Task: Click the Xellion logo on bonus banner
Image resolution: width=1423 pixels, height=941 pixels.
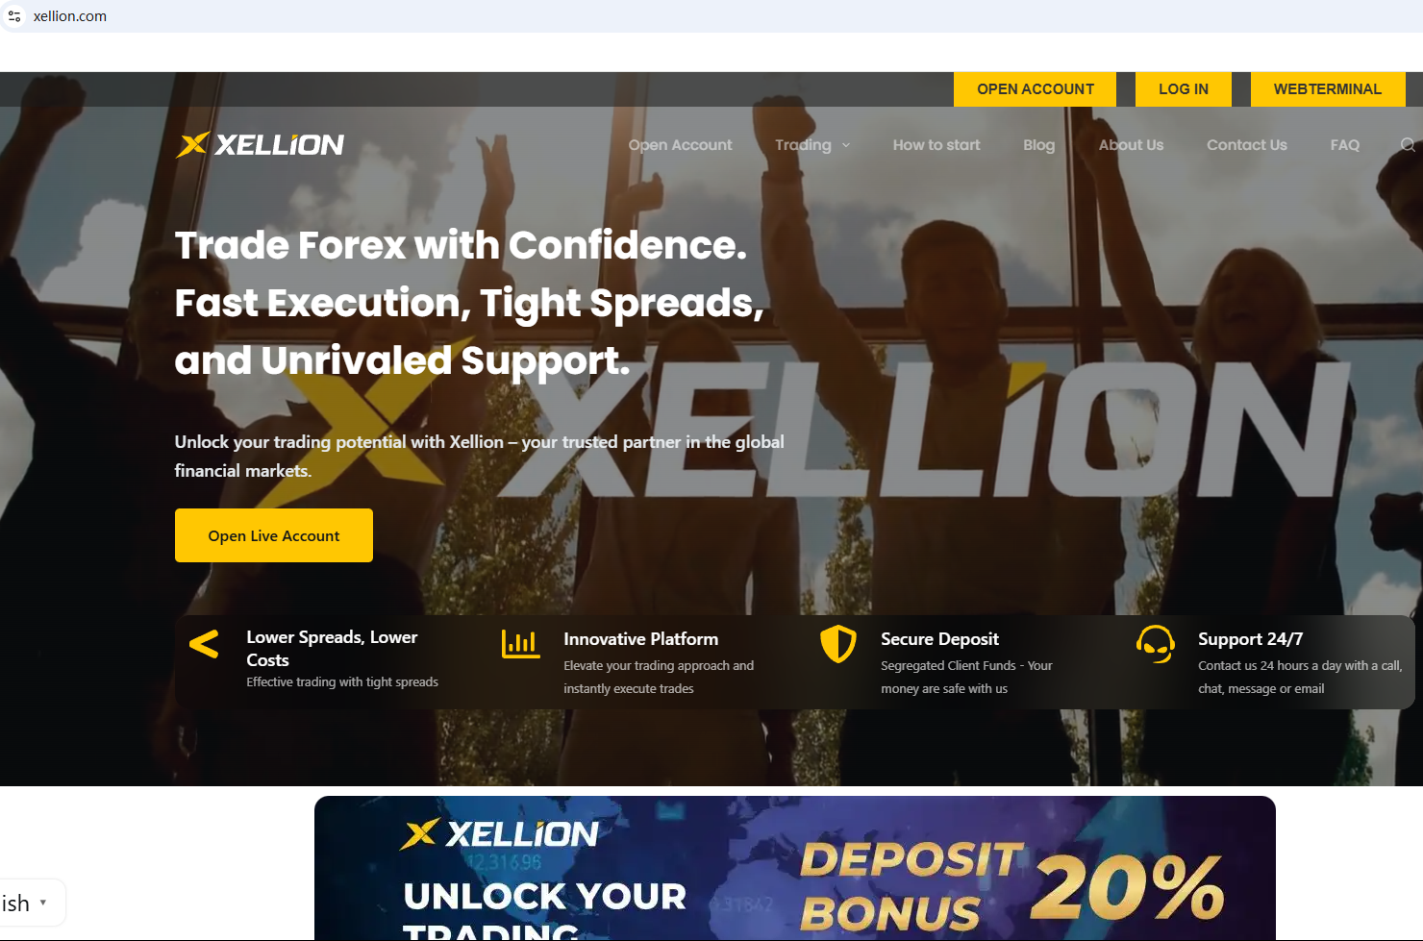Action: (499, 833)
